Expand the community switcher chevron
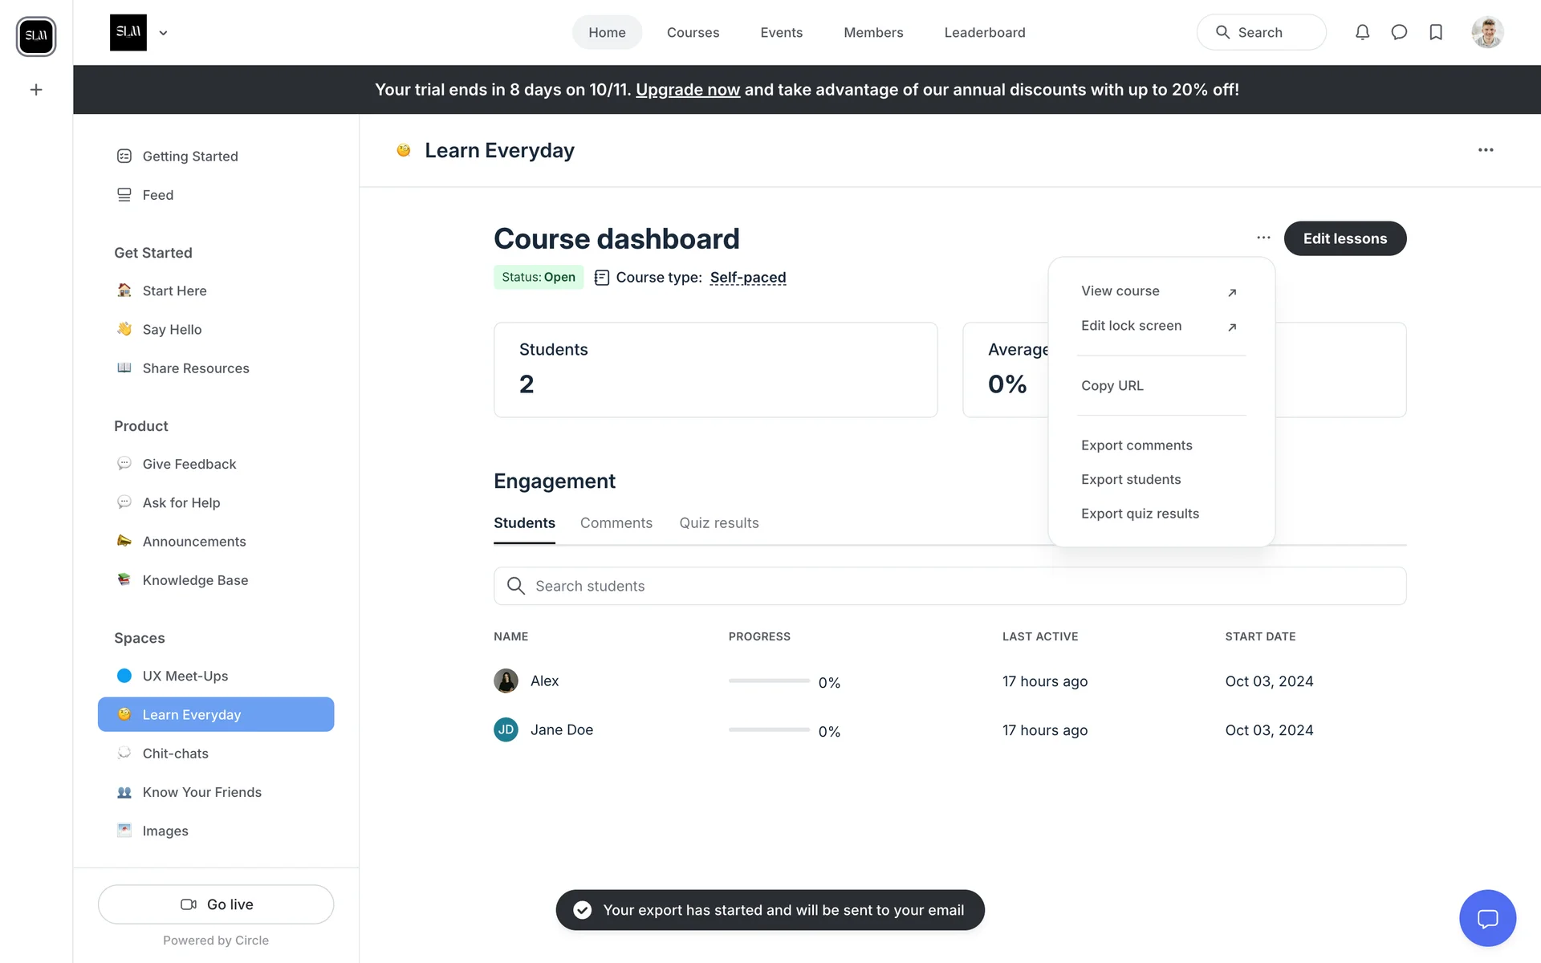 click(x=164, y=33)
